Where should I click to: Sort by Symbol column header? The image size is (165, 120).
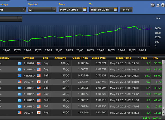[29, 58]
